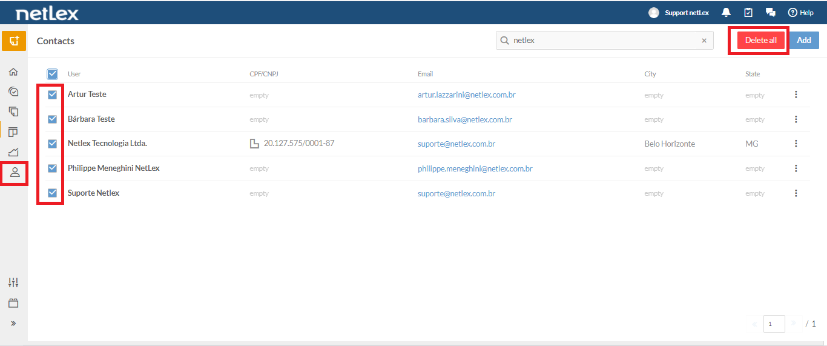Click the orange new document icon

[14, 41]
